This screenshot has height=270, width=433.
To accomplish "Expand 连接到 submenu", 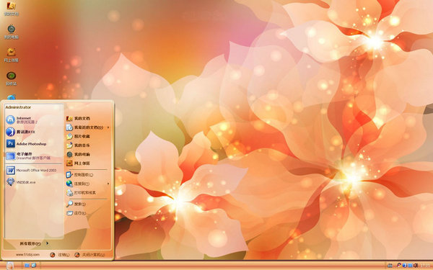I will click(x=88, y=184).
